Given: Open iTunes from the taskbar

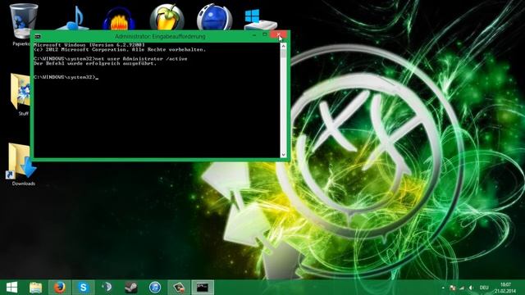Looking at the screenshot, I should [155, 288].
